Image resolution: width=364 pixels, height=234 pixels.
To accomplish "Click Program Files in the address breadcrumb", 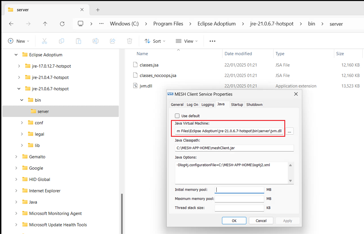I will pos(168,24).
